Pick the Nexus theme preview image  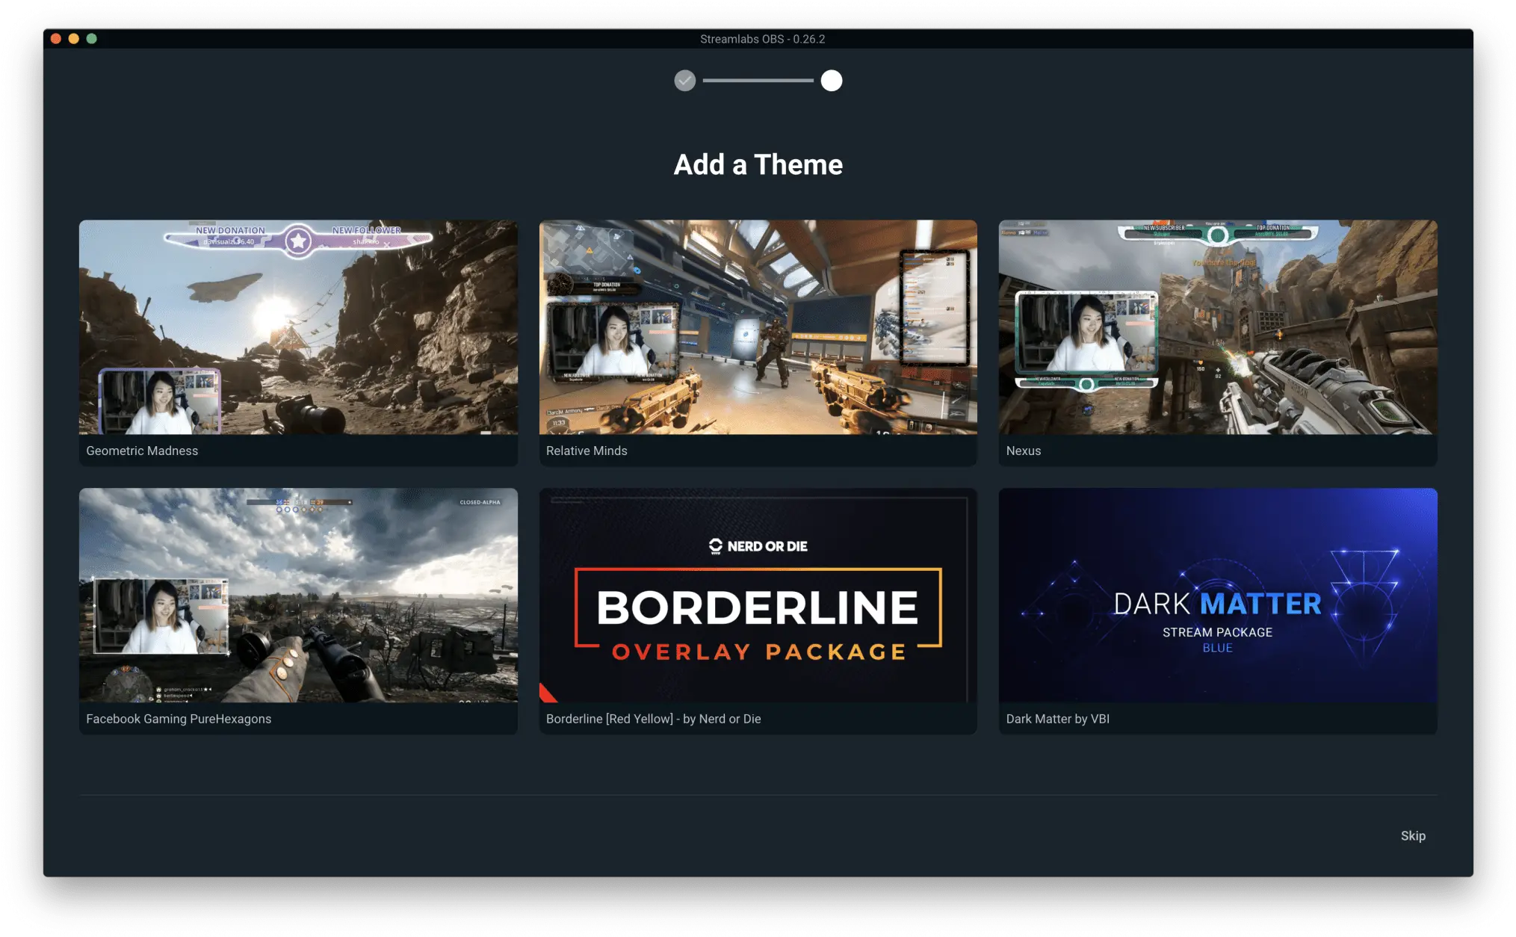[1218, 327]
